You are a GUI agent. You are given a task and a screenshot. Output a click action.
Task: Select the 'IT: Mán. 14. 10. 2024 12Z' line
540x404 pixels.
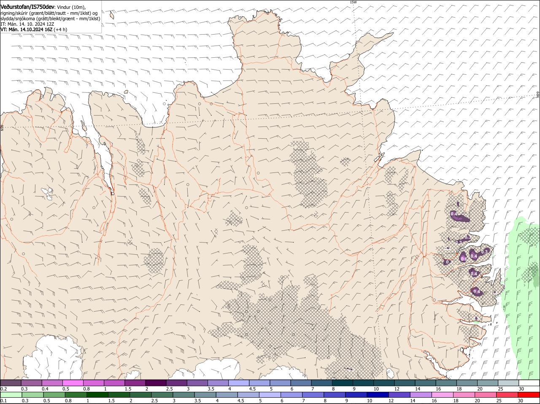(27, 24)
